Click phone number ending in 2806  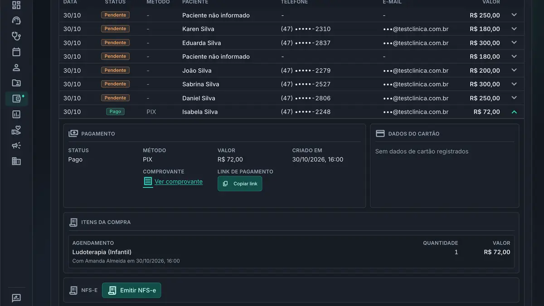(306, 98)
